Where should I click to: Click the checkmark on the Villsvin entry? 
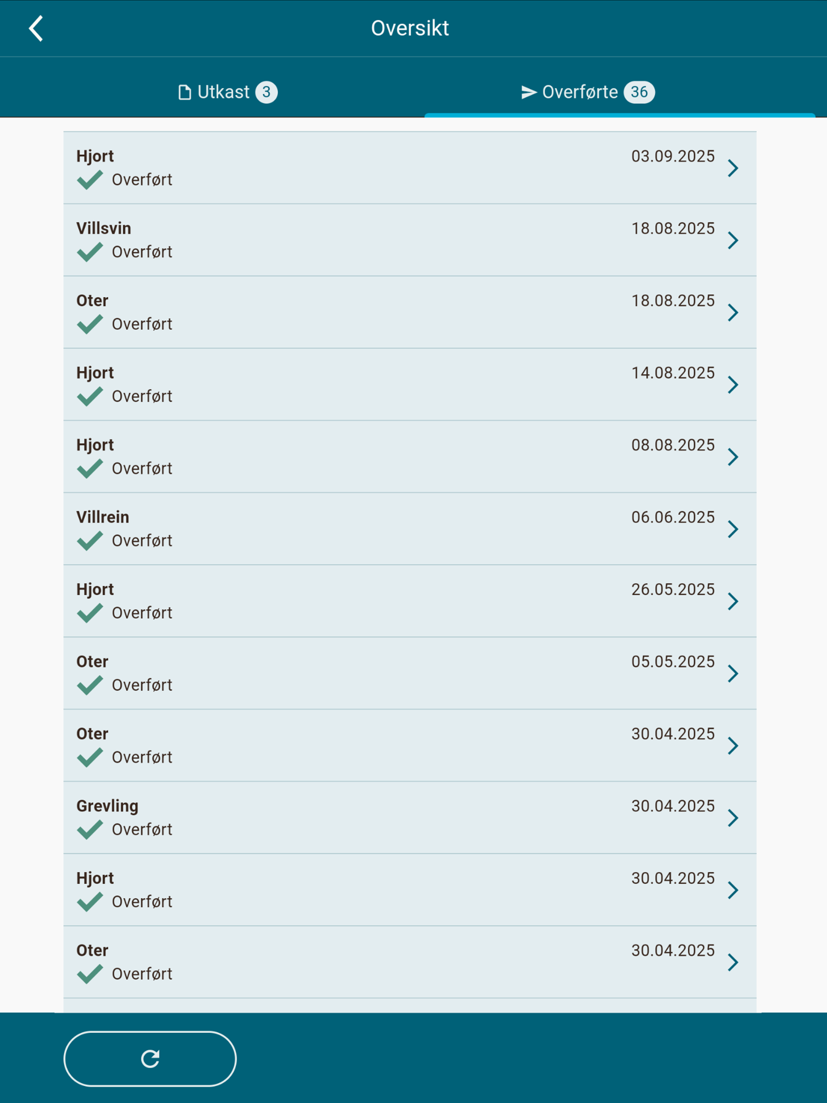pyautogui.click(x=90, y=252)
